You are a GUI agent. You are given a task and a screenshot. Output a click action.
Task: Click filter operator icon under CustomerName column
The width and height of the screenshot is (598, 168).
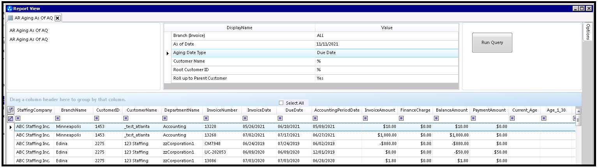pos(127,118)
